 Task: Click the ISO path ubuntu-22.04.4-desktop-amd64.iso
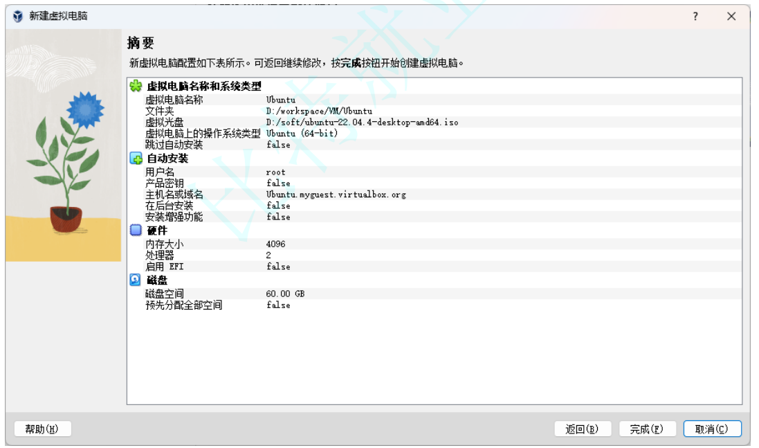(x=362, y=122)
